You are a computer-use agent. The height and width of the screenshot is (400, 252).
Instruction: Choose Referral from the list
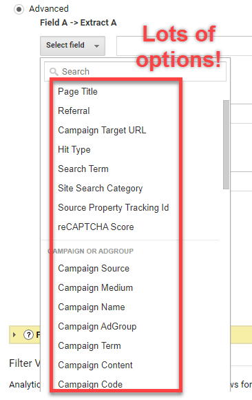click(74, 111)
